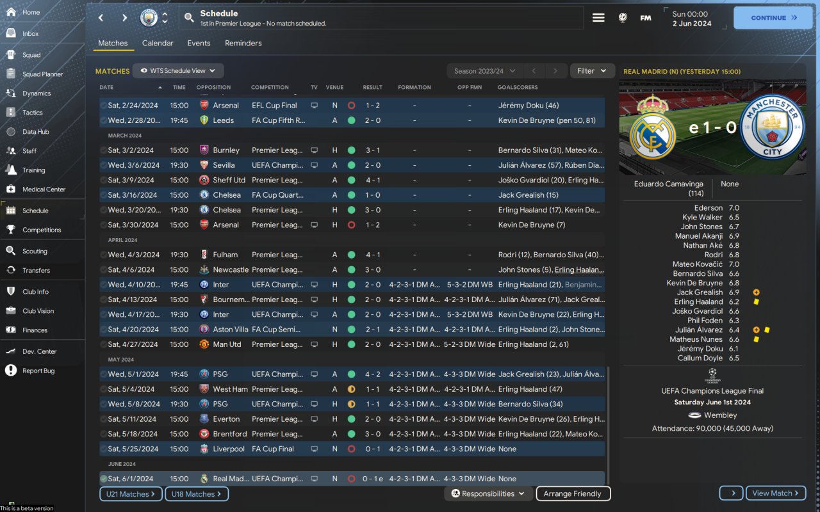
Task: Open the Staff screen
Action: click(x=42, y=151)
